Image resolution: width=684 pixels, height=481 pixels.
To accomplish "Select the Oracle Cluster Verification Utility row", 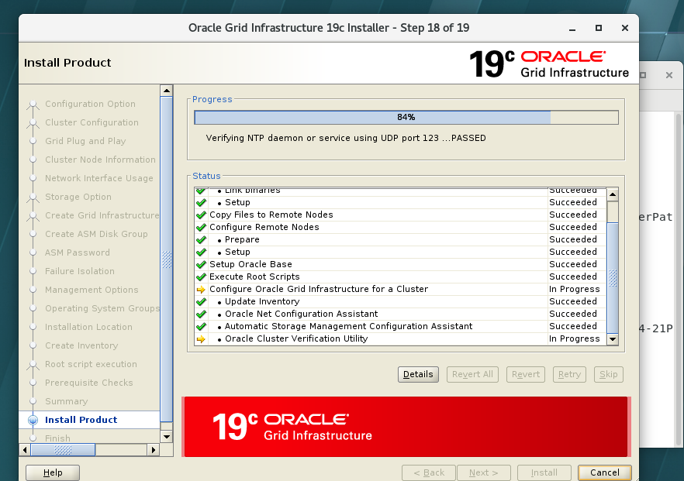I will (x=400, y=338).
